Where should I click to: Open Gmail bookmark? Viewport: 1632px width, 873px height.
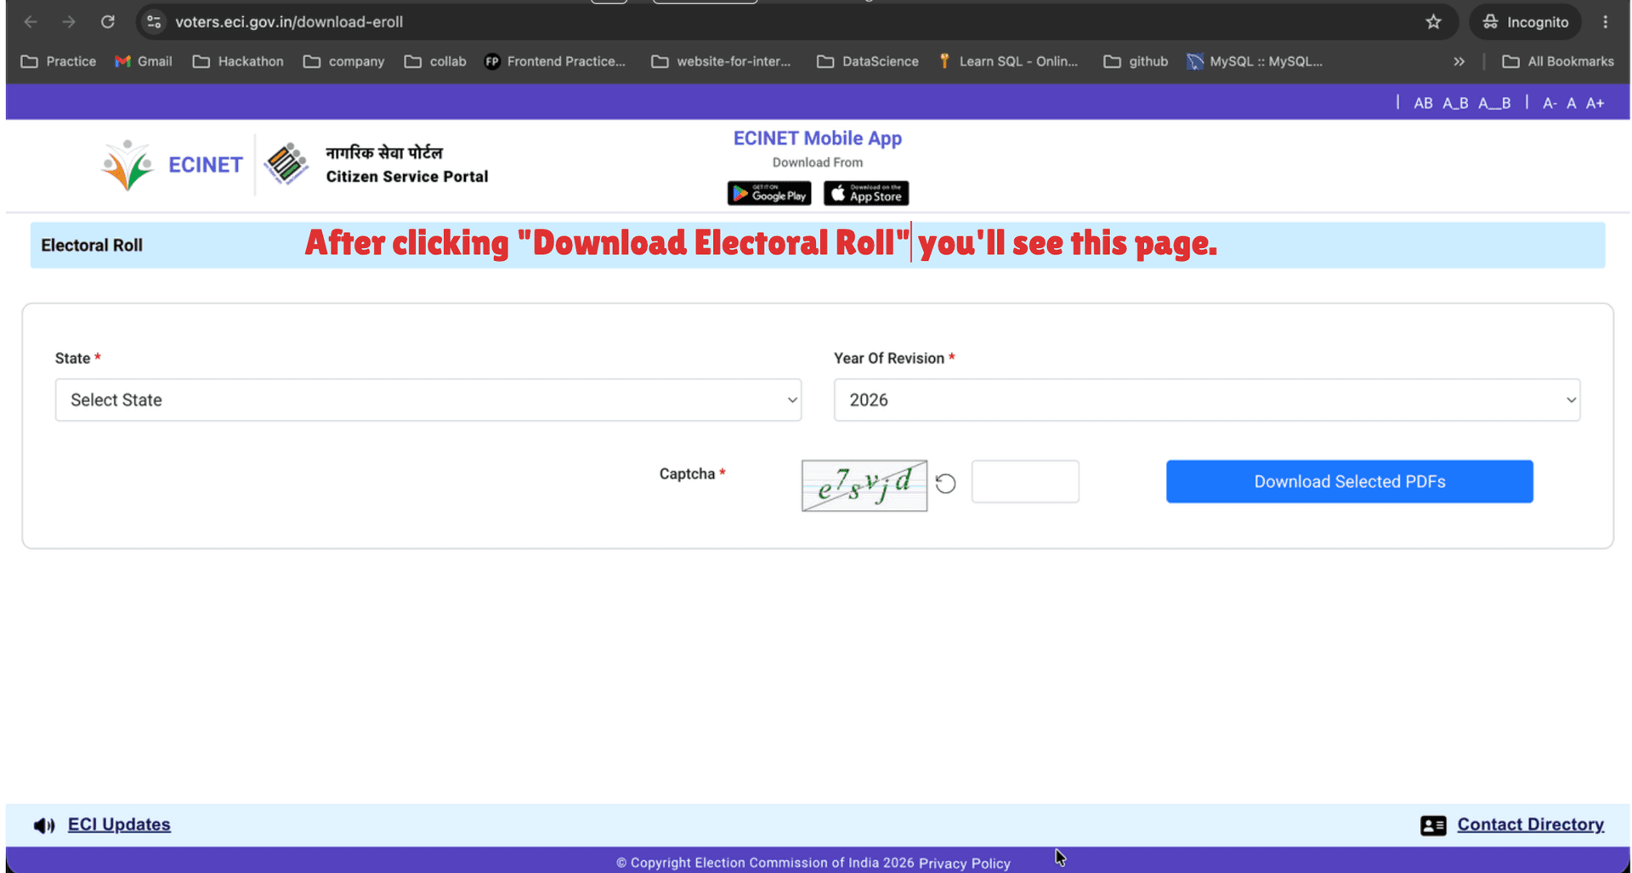tap(144, 61)
